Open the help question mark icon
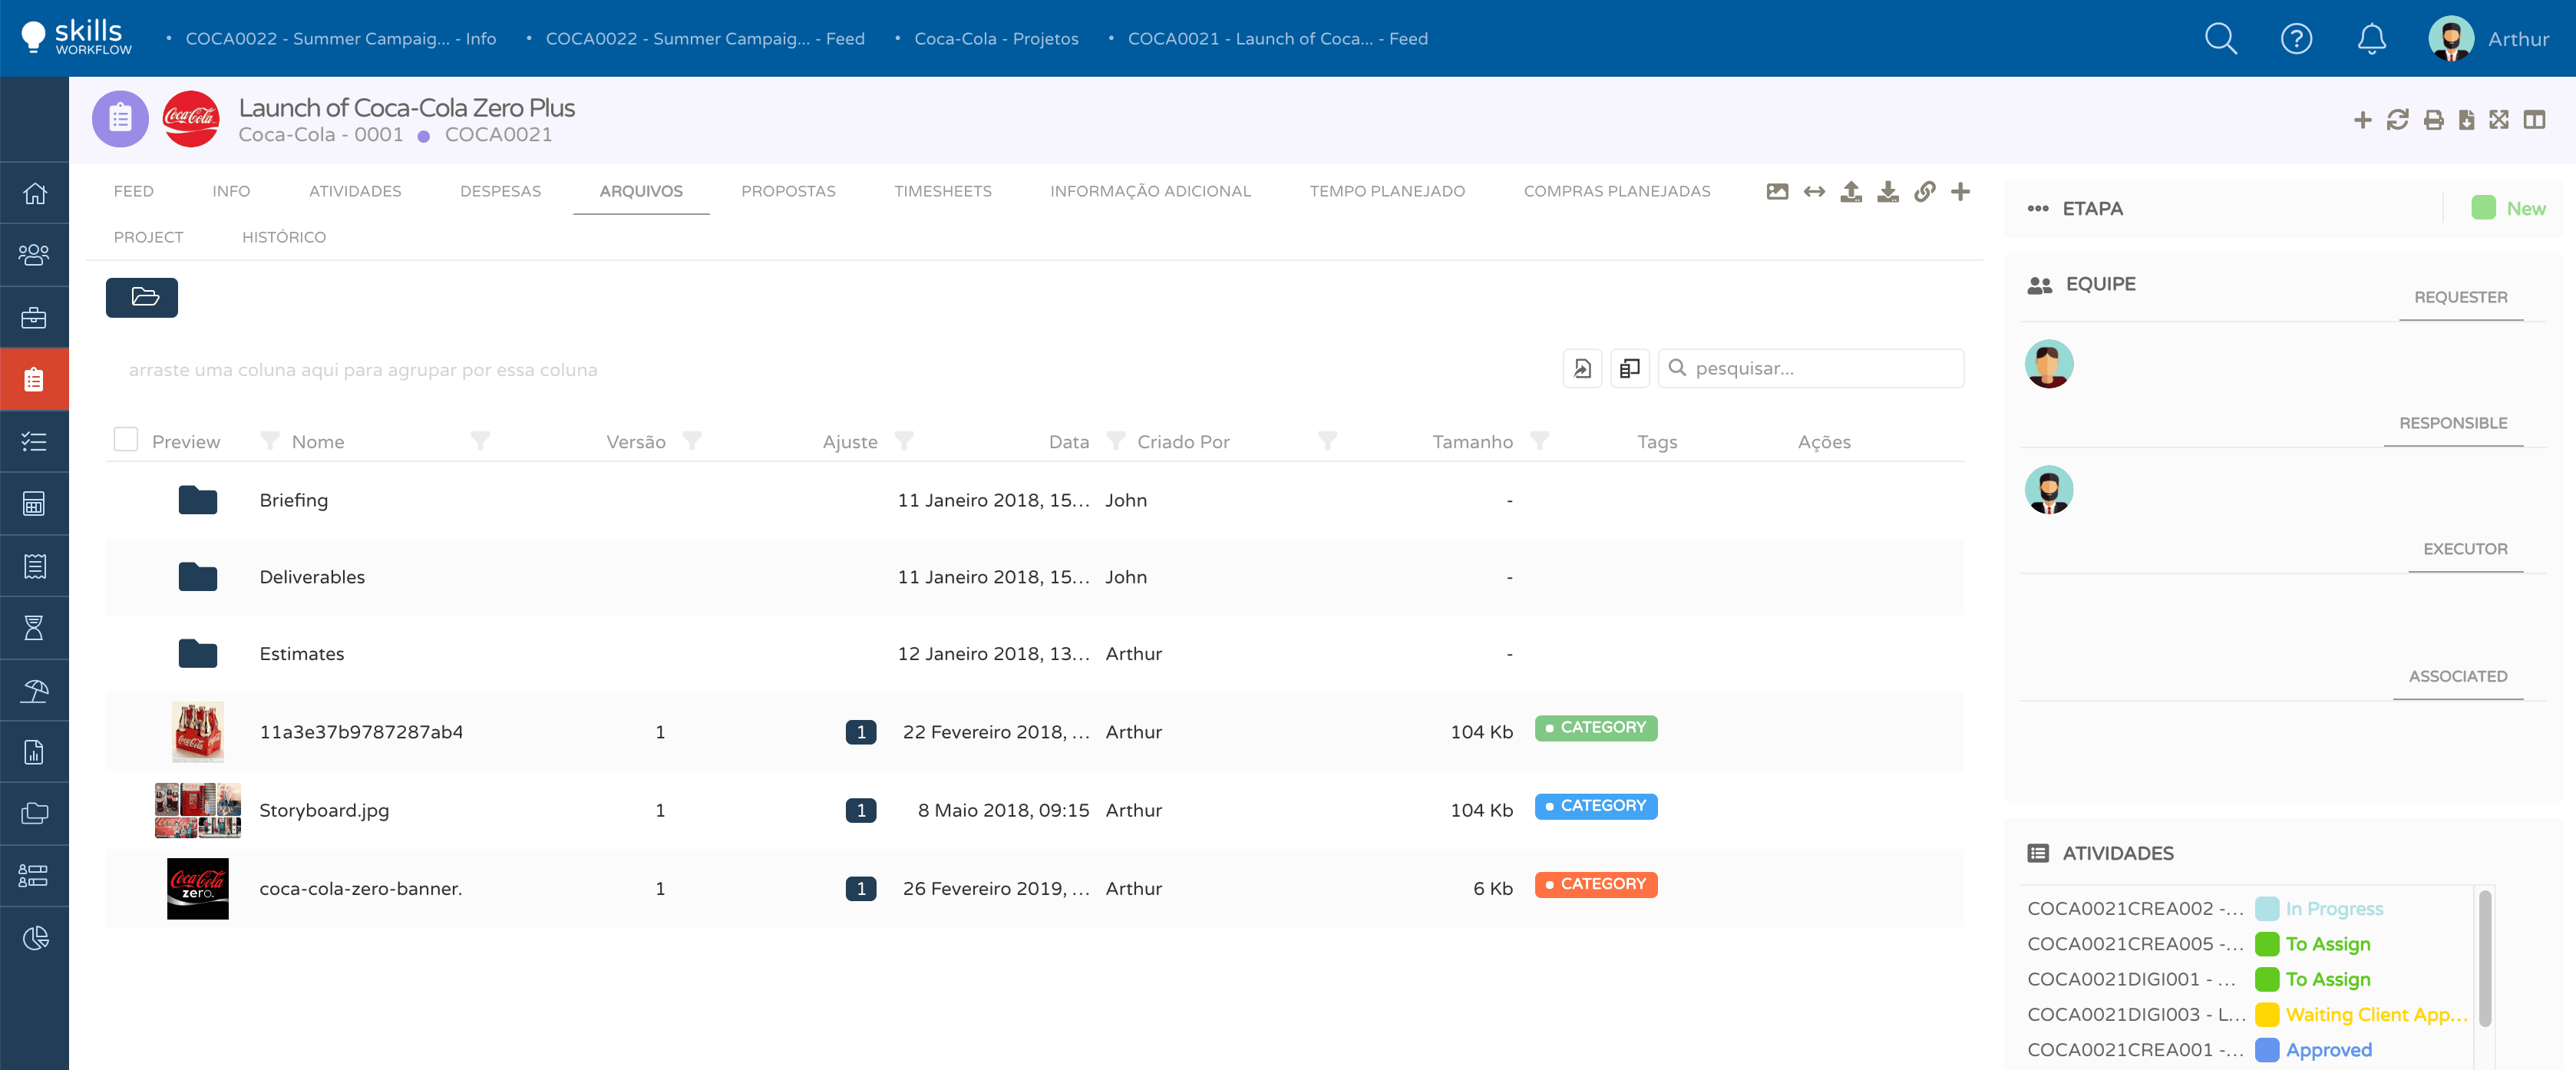The image size is (2576, 1070). click(2296, 39)
